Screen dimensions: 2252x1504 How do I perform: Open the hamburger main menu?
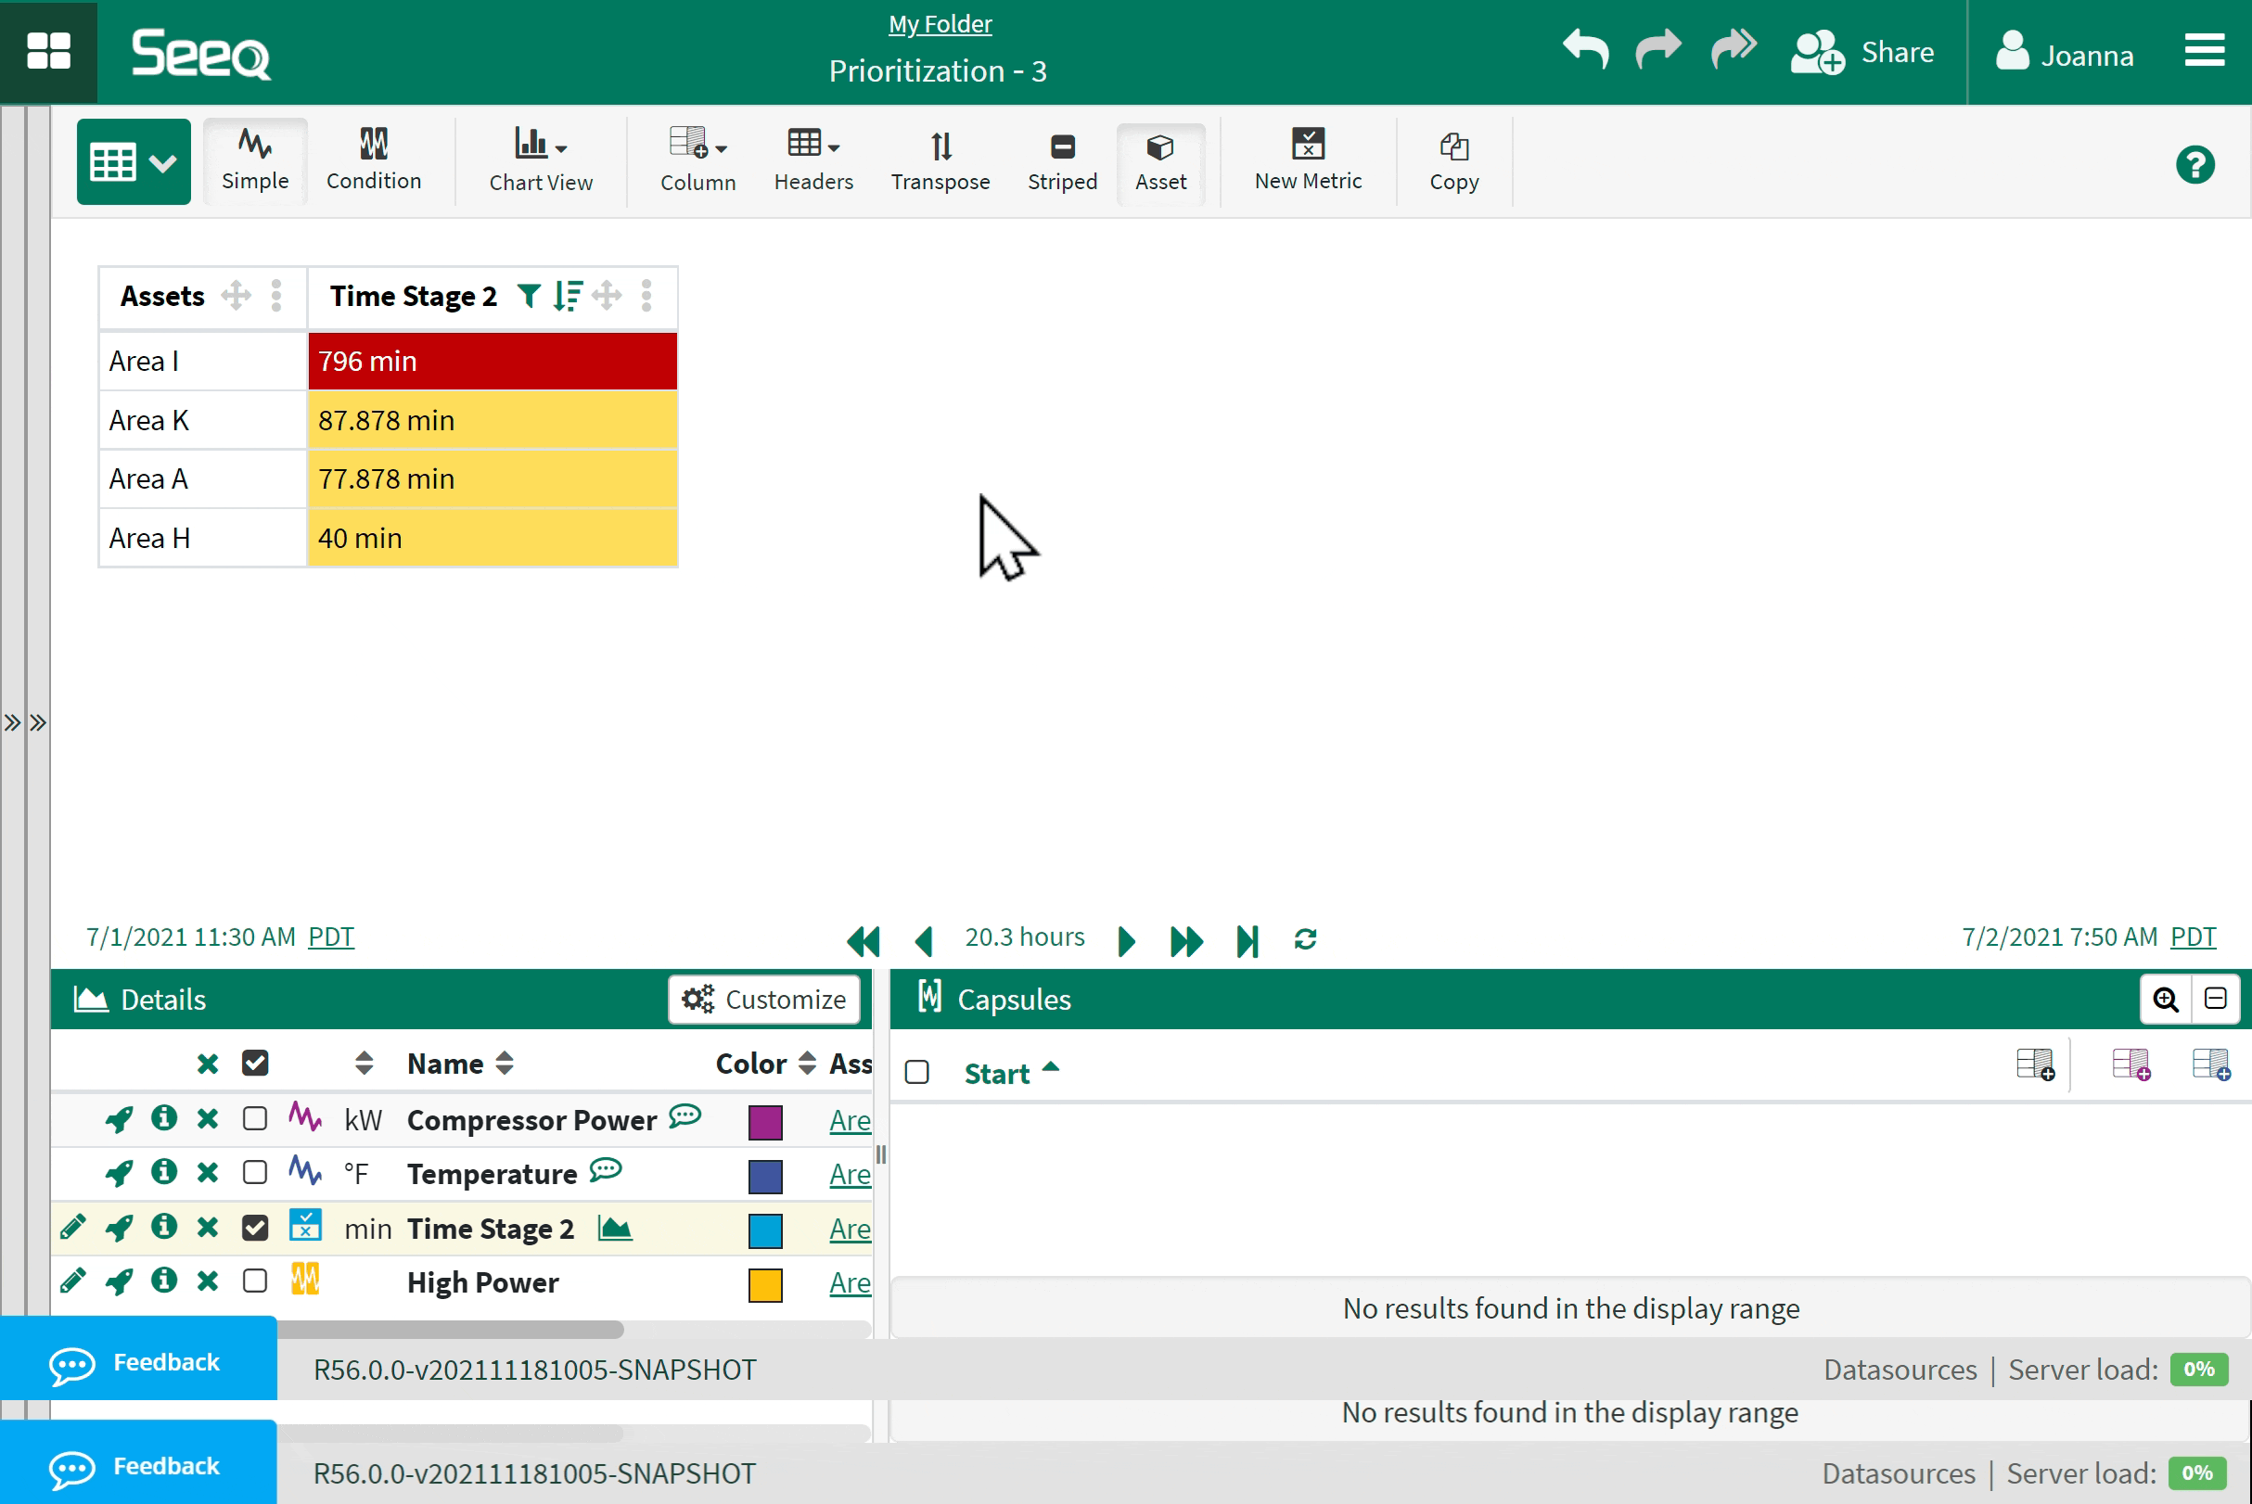click(2204, 51)
